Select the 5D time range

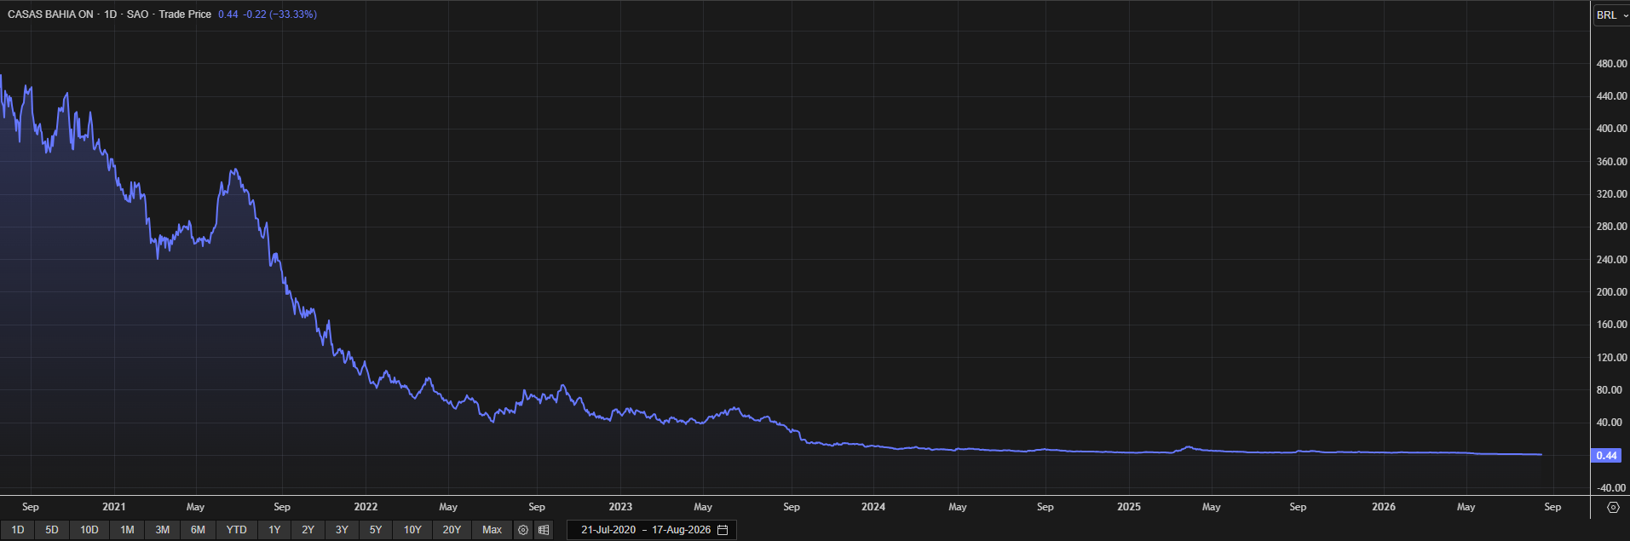pos(52,530)
